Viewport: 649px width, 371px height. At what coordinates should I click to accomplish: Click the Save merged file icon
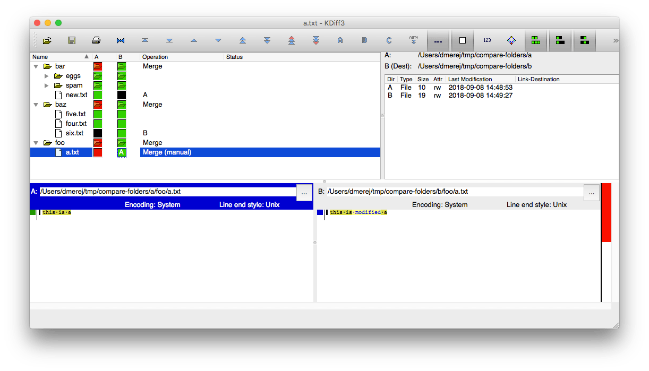pos(71,40)
